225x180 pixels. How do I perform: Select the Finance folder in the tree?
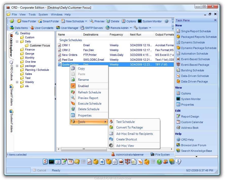[x=28, y=50]
